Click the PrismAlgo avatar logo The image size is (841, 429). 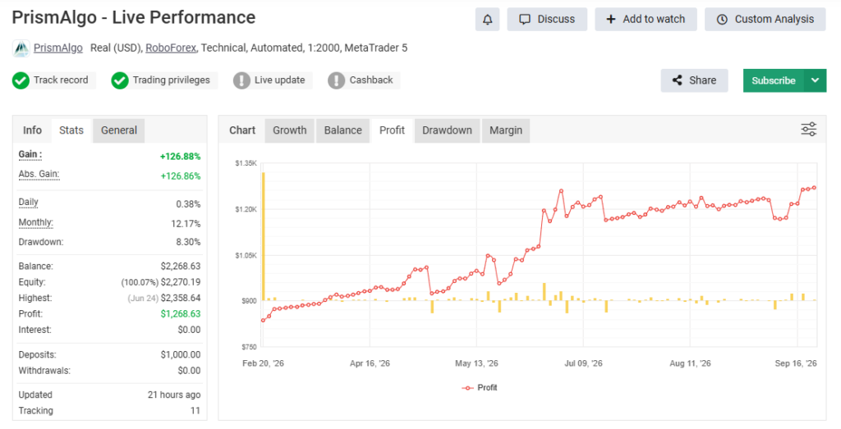pos(21,48)
